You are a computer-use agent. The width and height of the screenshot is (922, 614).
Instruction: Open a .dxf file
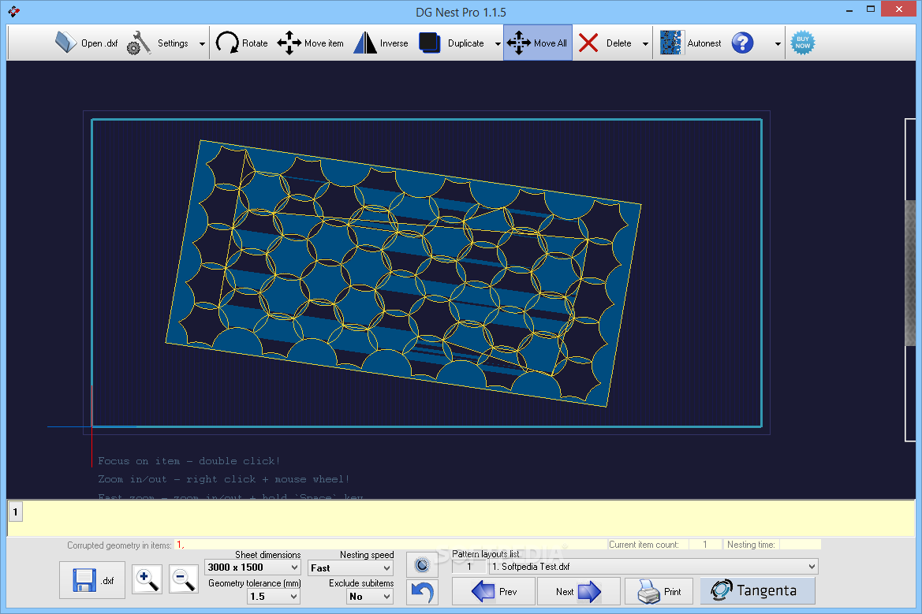(x=87, y=43)
